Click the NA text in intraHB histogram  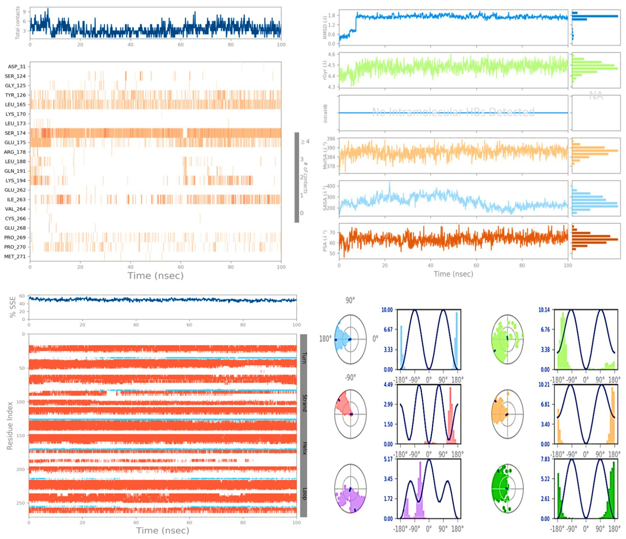596,96
